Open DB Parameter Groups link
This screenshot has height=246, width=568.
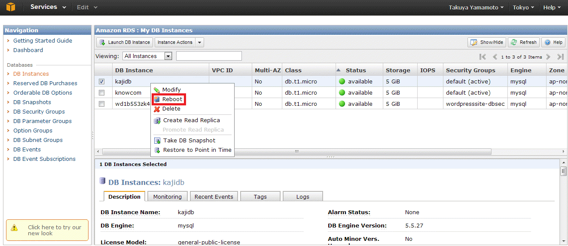click(43, 121)
